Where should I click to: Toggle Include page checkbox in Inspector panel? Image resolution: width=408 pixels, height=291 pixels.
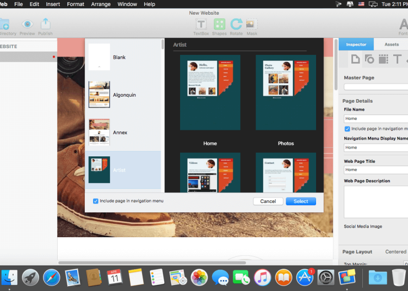pyautogui.click(x=348, y=129)
